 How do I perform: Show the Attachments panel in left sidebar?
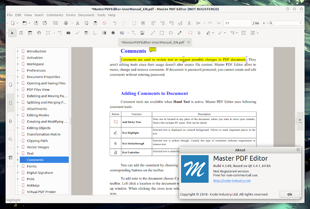pos(11,121)
